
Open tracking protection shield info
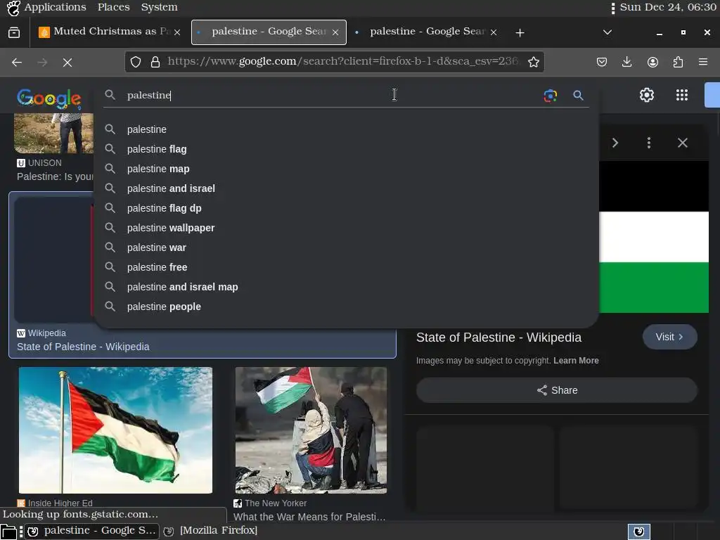[x=136, y=62]
